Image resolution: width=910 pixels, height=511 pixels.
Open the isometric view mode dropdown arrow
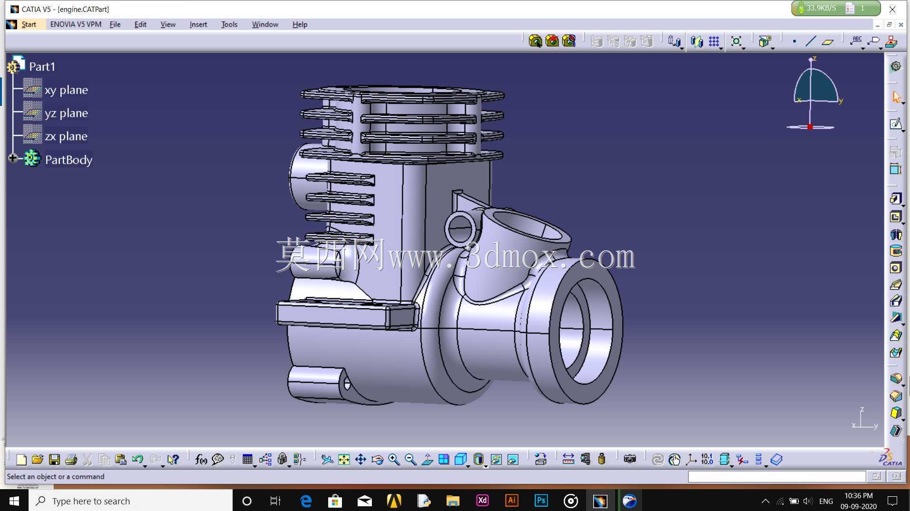tap(468, 466)
